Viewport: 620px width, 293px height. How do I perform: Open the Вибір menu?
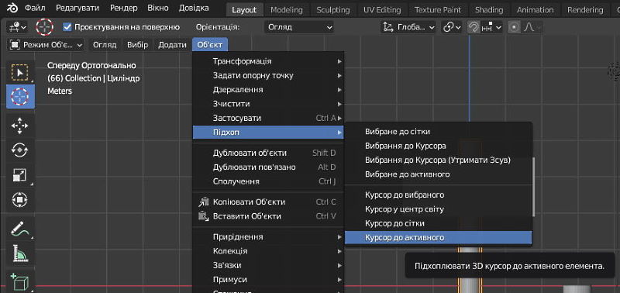(137, 45)
